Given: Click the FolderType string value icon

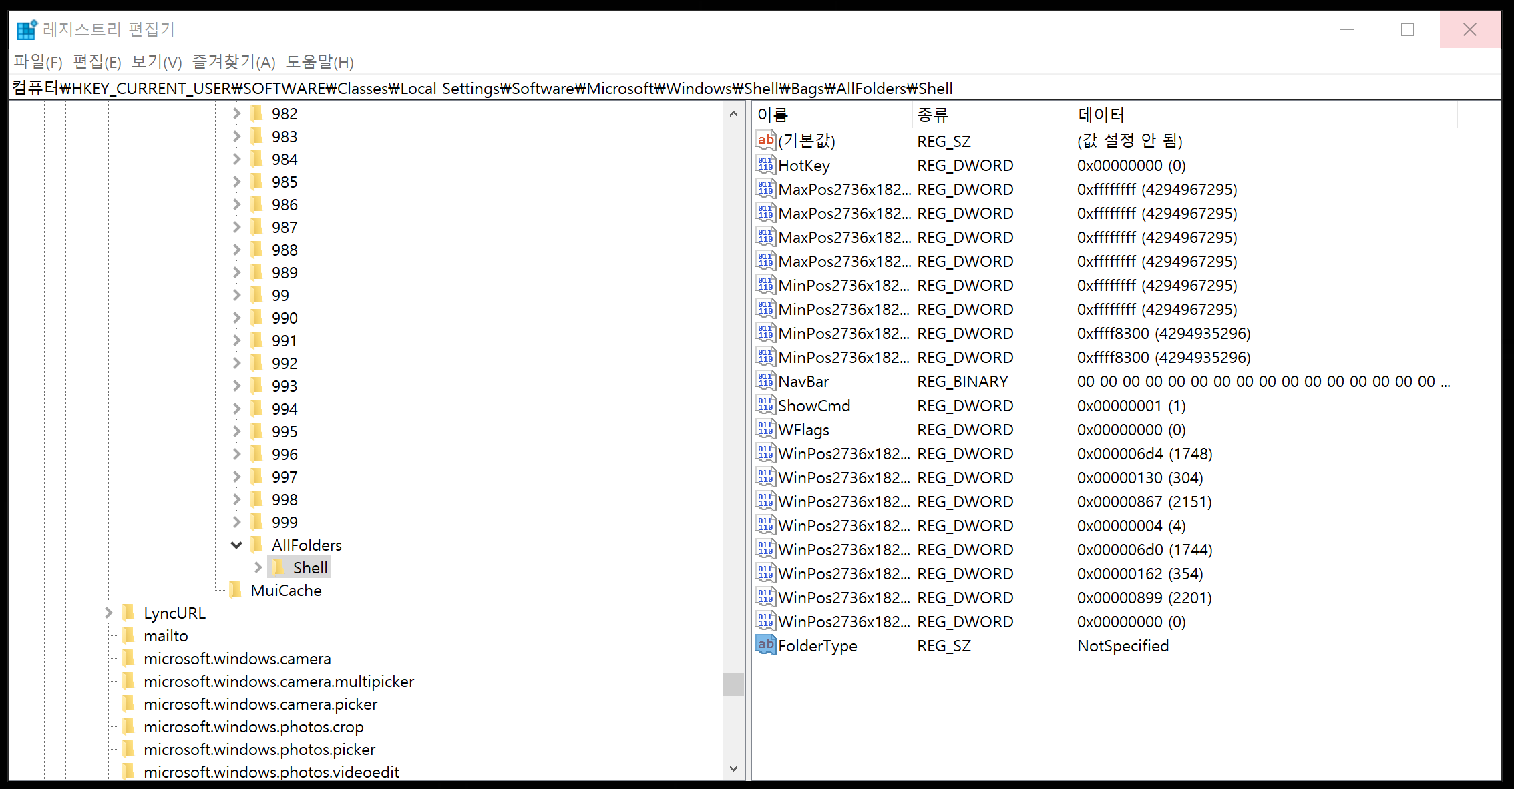Looking at the screenshot, I should (765, 645).
